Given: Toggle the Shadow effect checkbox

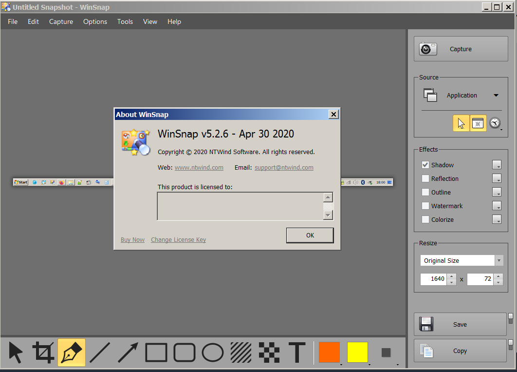Looking at the screenshot, I should coord(425,165).
